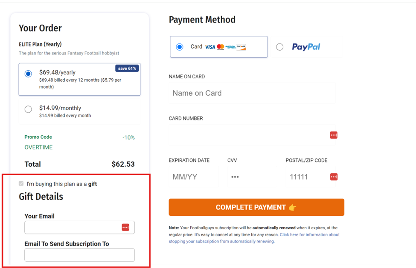Screen dimensions: 416x268
Task: Click the Discover card logo
Action: [x=241, y=47]
